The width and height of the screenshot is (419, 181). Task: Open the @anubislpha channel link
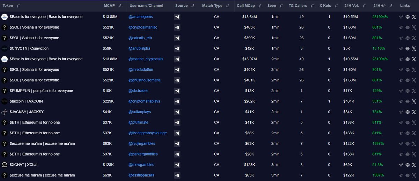139,48
